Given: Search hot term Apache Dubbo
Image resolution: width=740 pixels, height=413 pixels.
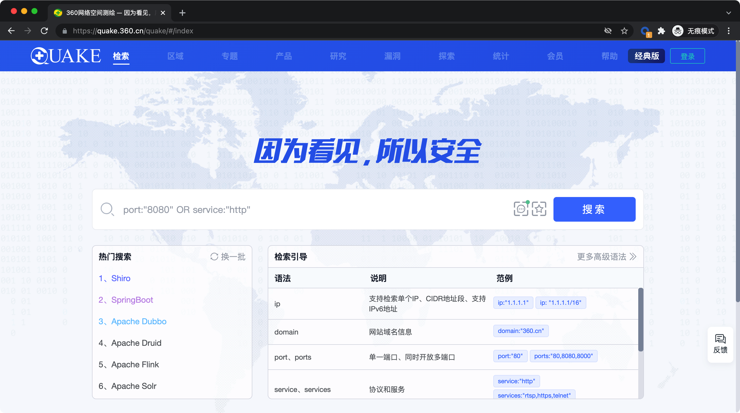Looking at the screenshot, I should tap(132, 321).
